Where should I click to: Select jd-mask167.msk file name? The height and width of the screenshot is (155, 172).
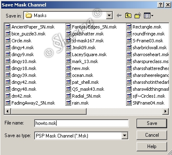[x=88, y=41]
